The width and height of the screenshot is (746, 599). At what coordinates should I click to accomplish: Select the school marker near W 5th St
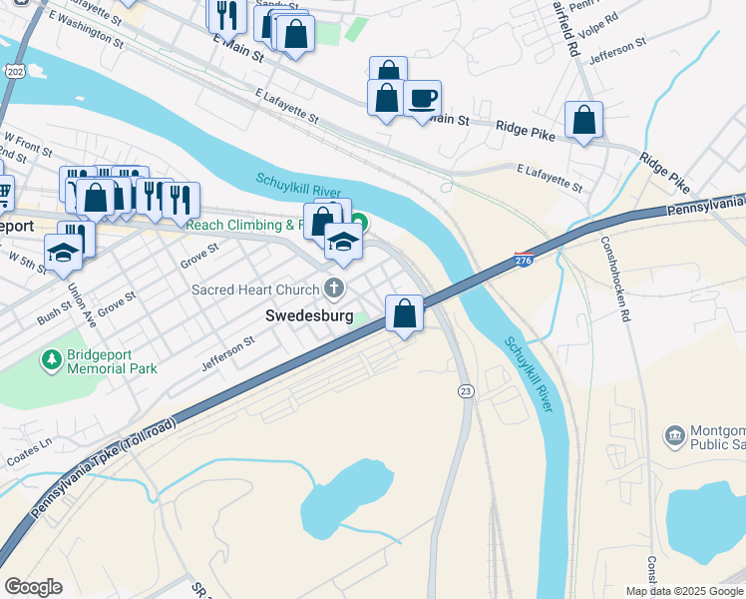point(63,256)
